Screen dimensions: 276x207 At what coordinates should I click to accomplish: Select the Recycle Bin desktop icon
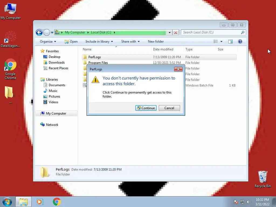[263, 179]
